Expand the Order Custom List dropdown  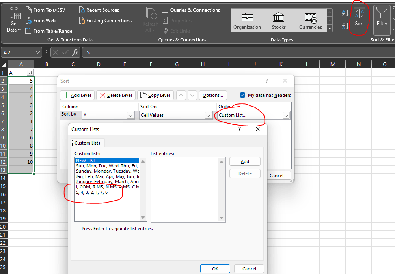coord(286,116)
